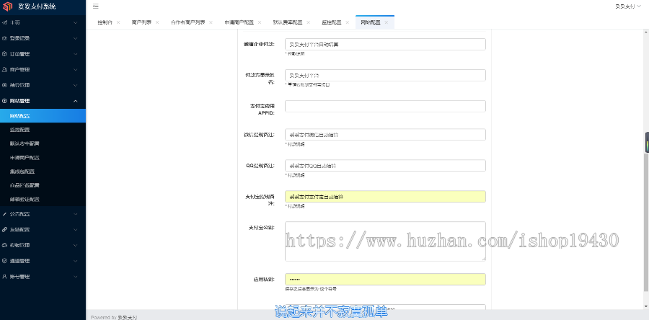Click the 登录记录 sidebar icon
The image size is (649, 320).
[4, 38]
